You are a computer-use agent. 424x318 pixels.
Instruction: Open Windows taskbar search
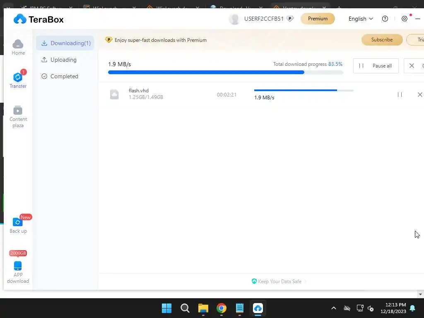(185, 308)
